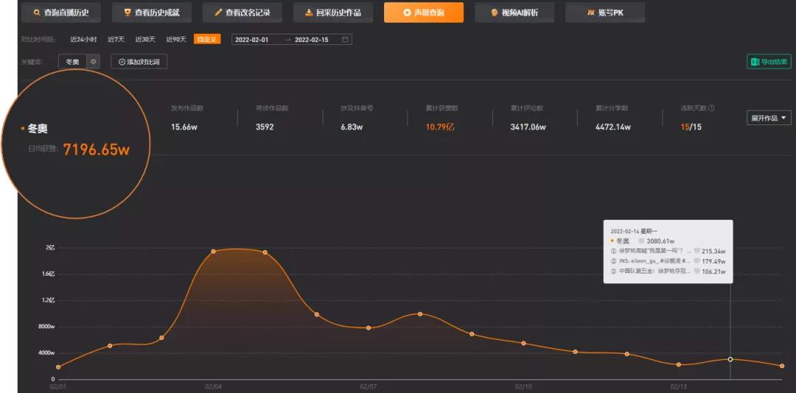
Task: Open the end date 2022-02-15 picker
Action: 311,40
